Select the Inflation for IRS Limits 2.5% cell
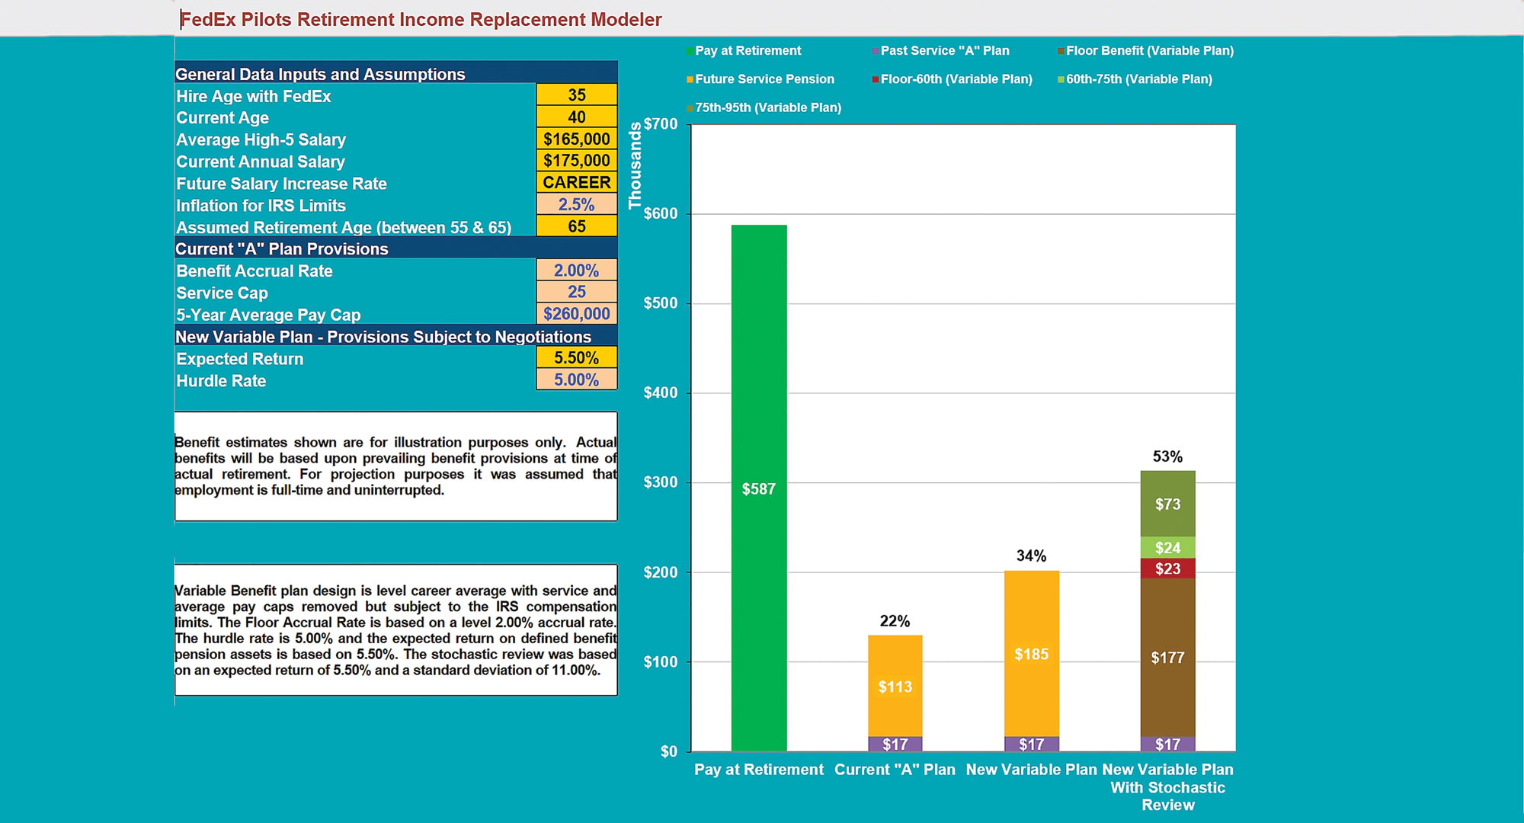 point(577,204)
